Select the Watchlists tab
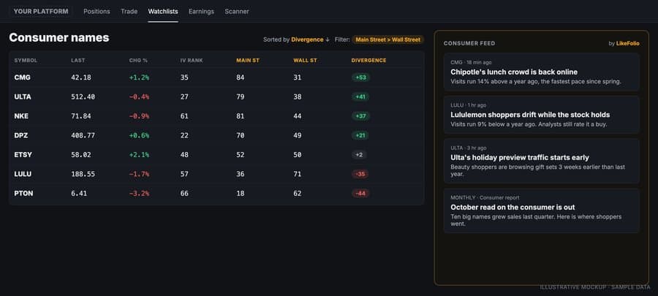This screenshot has width=658, height=296. (x=163, y=11)
